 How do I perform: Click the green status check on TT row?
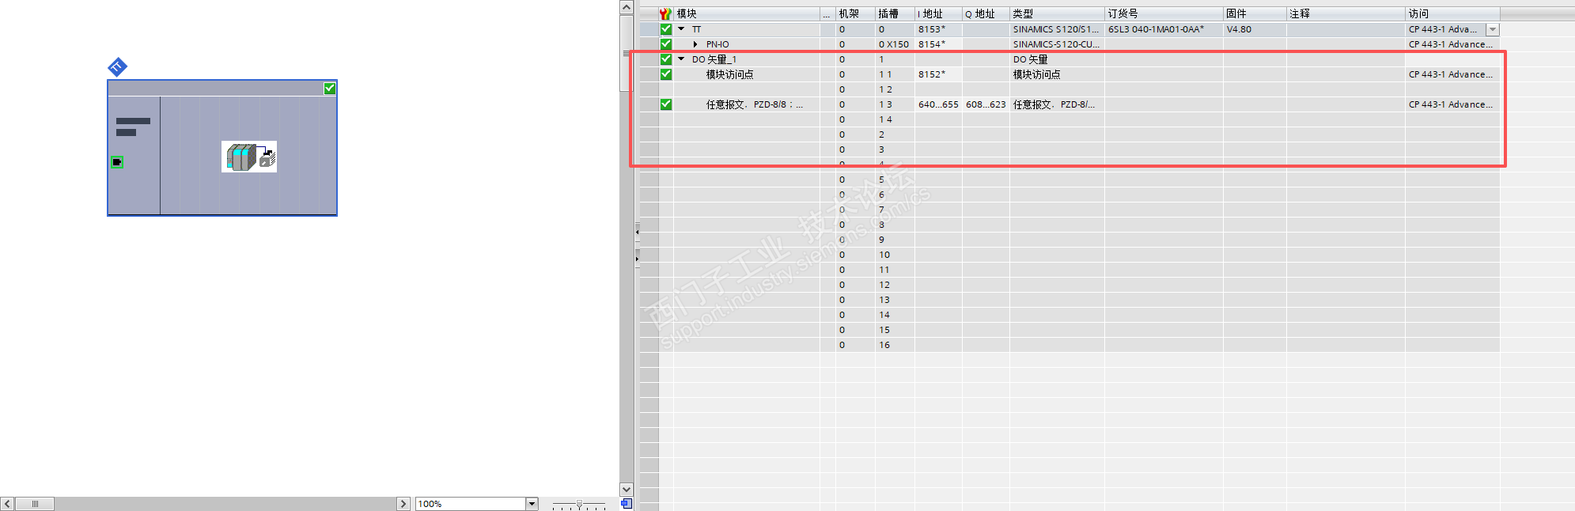(666, 29)
